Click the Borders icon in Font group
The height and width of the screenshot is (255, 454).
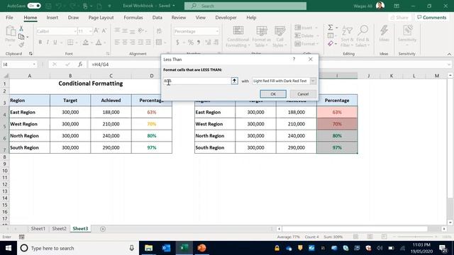[x=70, y=42]
